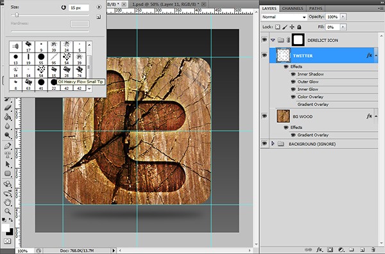Swap foreground and background colors
Viewport: 385px width, 254px height.
(x=11, y=219)
